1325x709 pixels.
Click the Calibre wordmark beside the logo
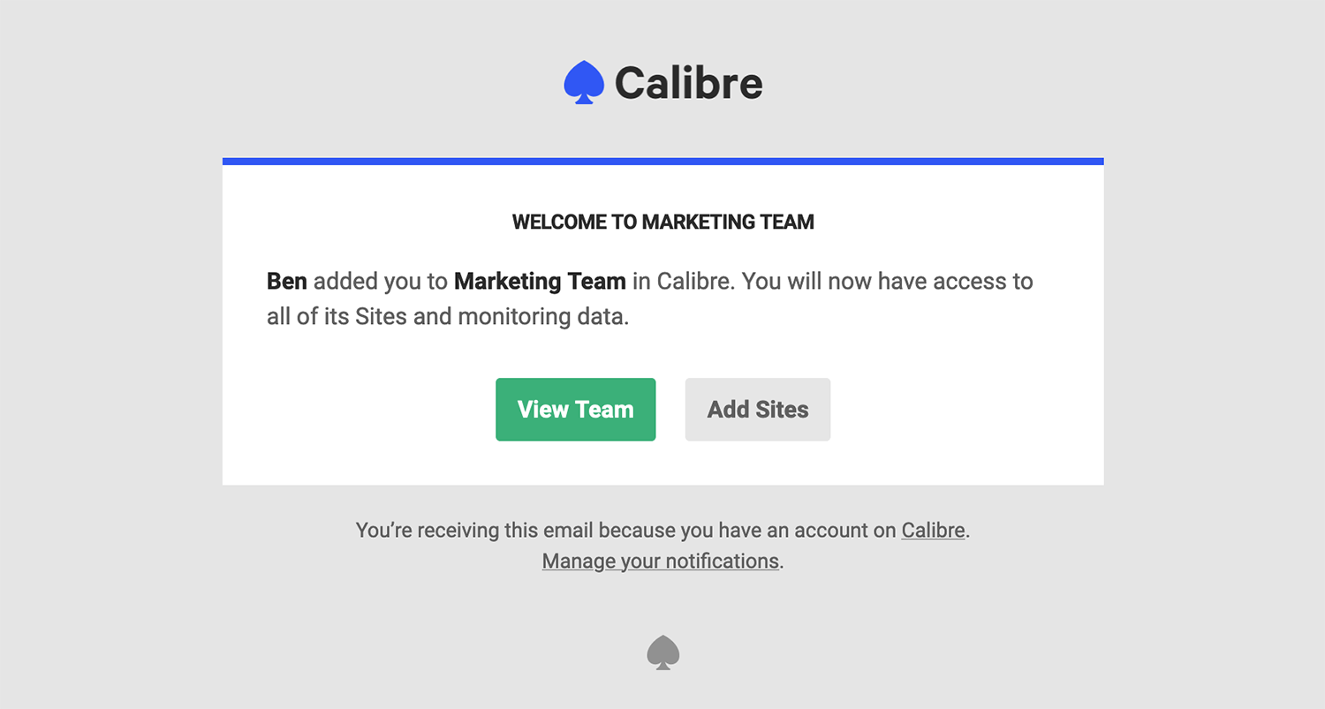[691, 82]
